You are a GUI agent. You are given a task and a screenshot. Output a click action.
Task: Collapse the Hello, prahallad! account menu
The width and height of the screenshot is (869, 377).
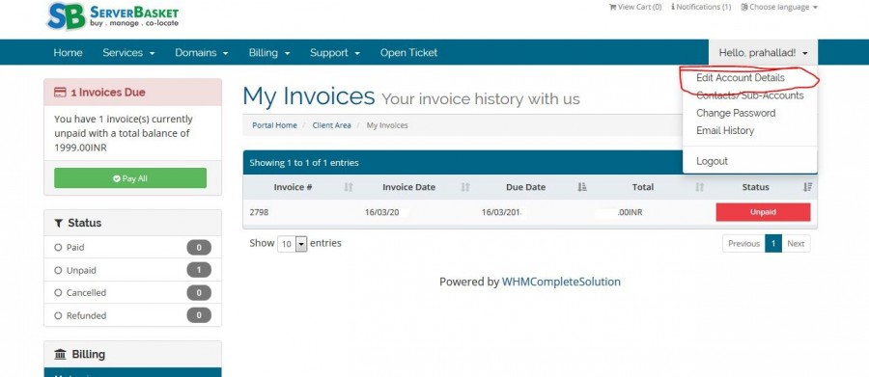coord(763,53)
